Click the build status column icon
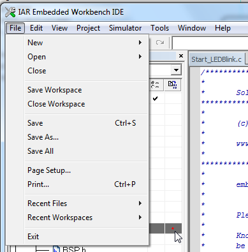Viewport: 248px width, 252px height. (x=156, y=85)
